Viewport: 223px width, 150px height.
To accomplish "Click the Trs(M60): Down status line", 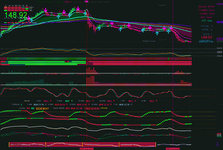I will click(206, 10).
